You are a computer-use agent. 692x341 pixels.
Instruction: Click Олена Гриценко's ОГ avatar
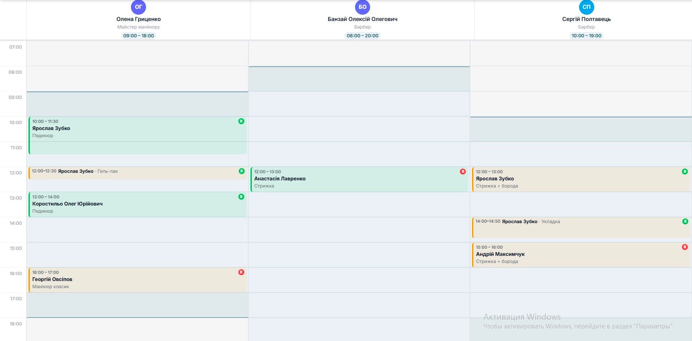coord(138,7)
